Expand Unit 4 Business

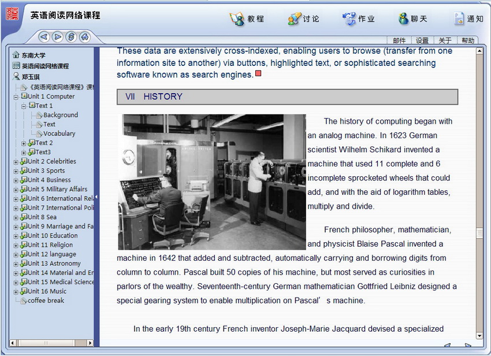pos(16,181)
